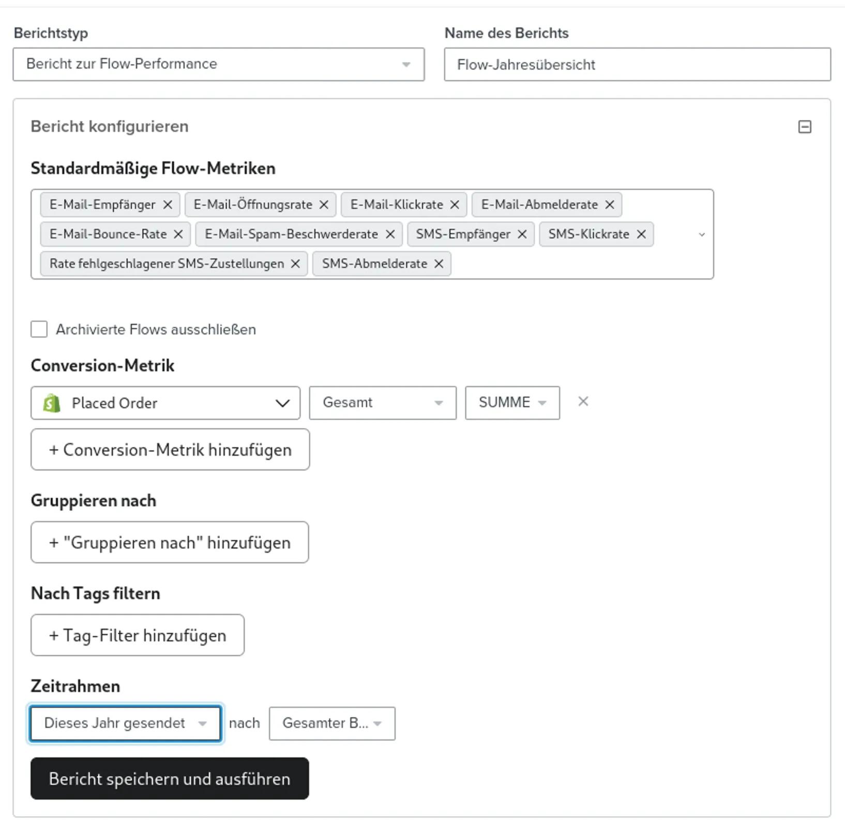The width and height of the screenshot is (845, 827).
Task: Open the Berichtstyp dropdown
Action: pos(219,64)
